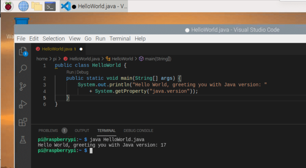The image size is (306, 168).
Task: Switch to the DEBUG CONSOLE tab
Action: [139, 130]
